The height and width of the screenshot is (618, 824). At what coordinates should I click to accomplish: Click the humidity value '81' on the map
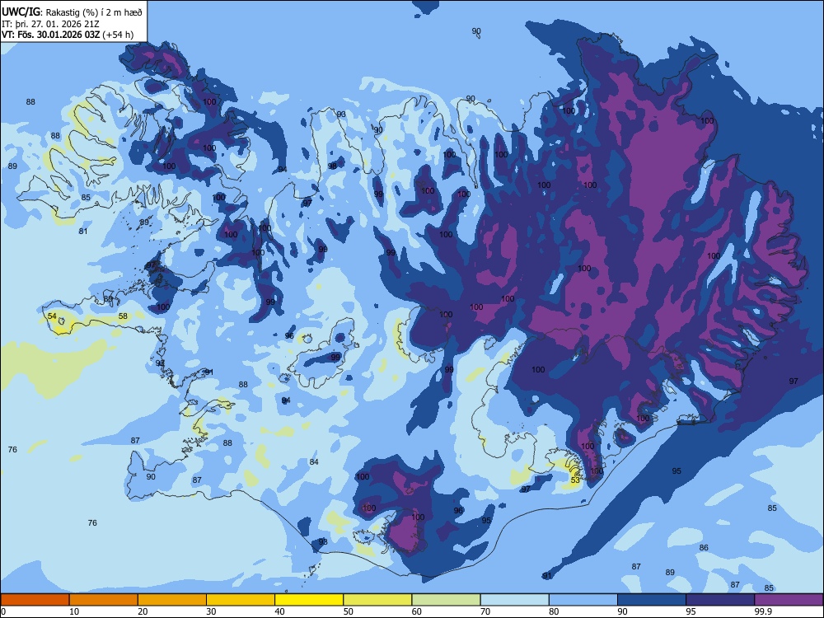click(x=83, y=232)
